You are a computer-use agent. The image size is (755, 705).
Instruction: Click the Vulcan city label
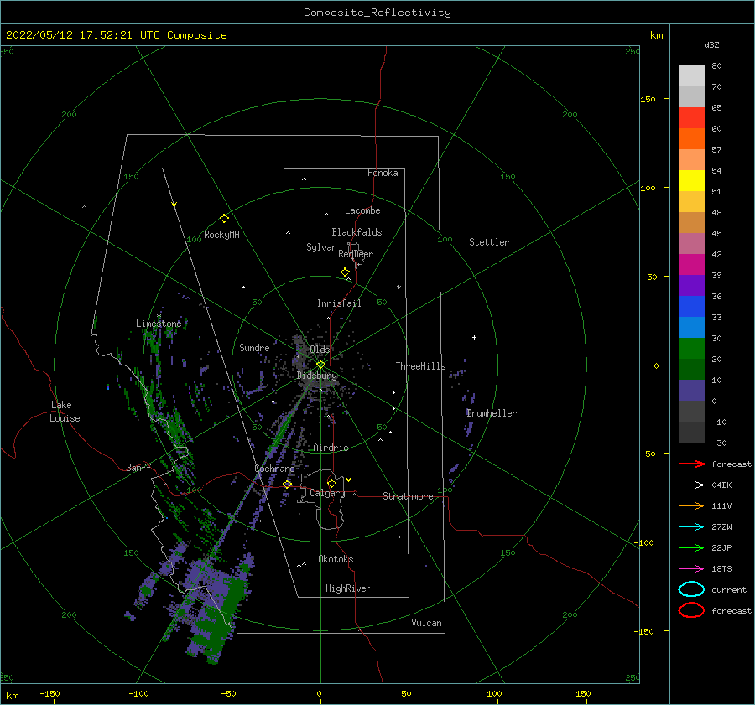(x=427, y=623)
